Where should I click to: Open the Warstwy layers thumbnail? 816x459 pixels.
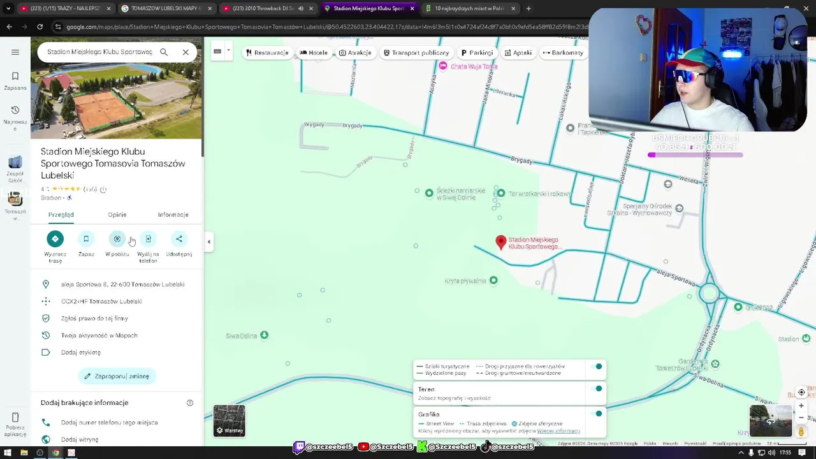pyautogui.click(x=229, y=421)
